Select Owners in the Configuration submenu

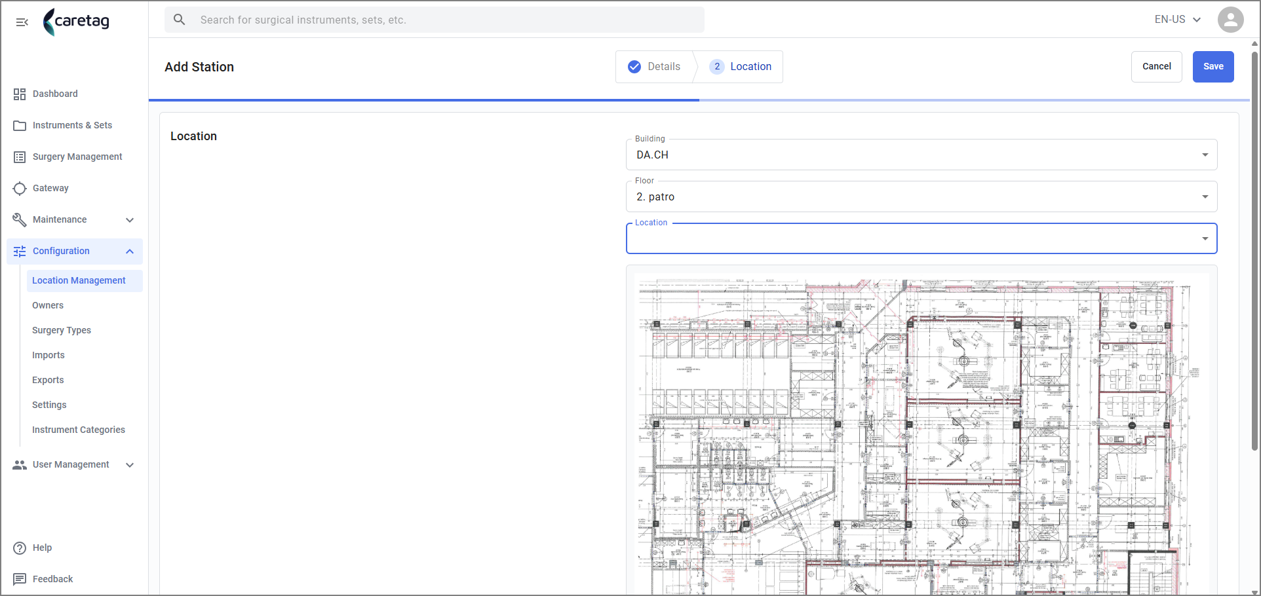[x=48, y=306]
